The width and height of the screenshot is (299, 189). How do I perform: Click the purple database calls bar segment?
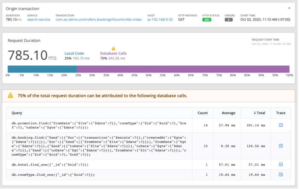[x=184, y=69]
